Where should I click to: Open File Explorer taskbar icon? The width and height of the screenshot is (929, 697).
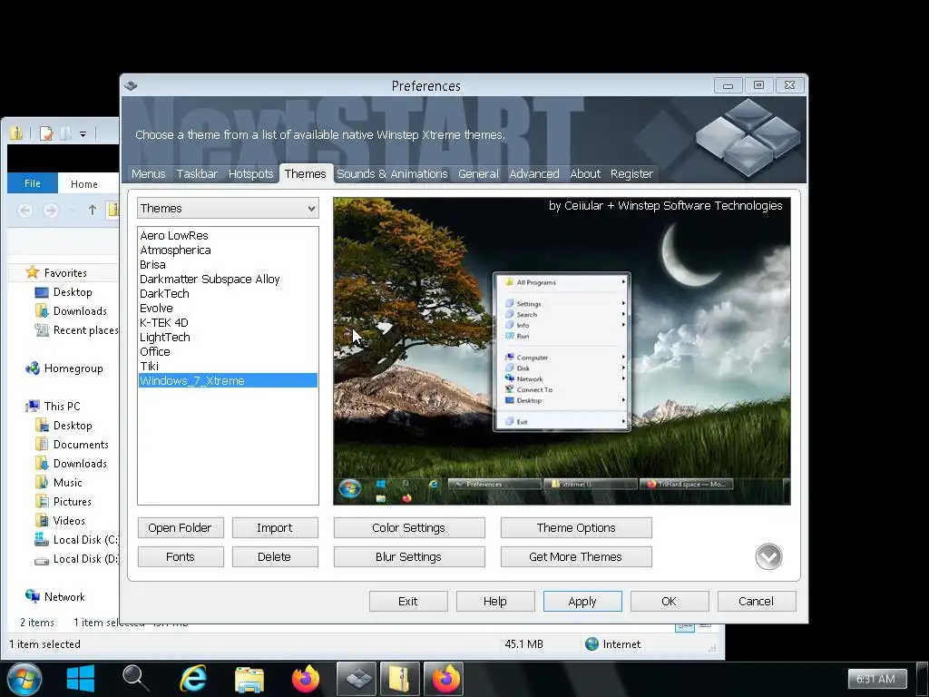pyautogui.click(x=249, y=679)
